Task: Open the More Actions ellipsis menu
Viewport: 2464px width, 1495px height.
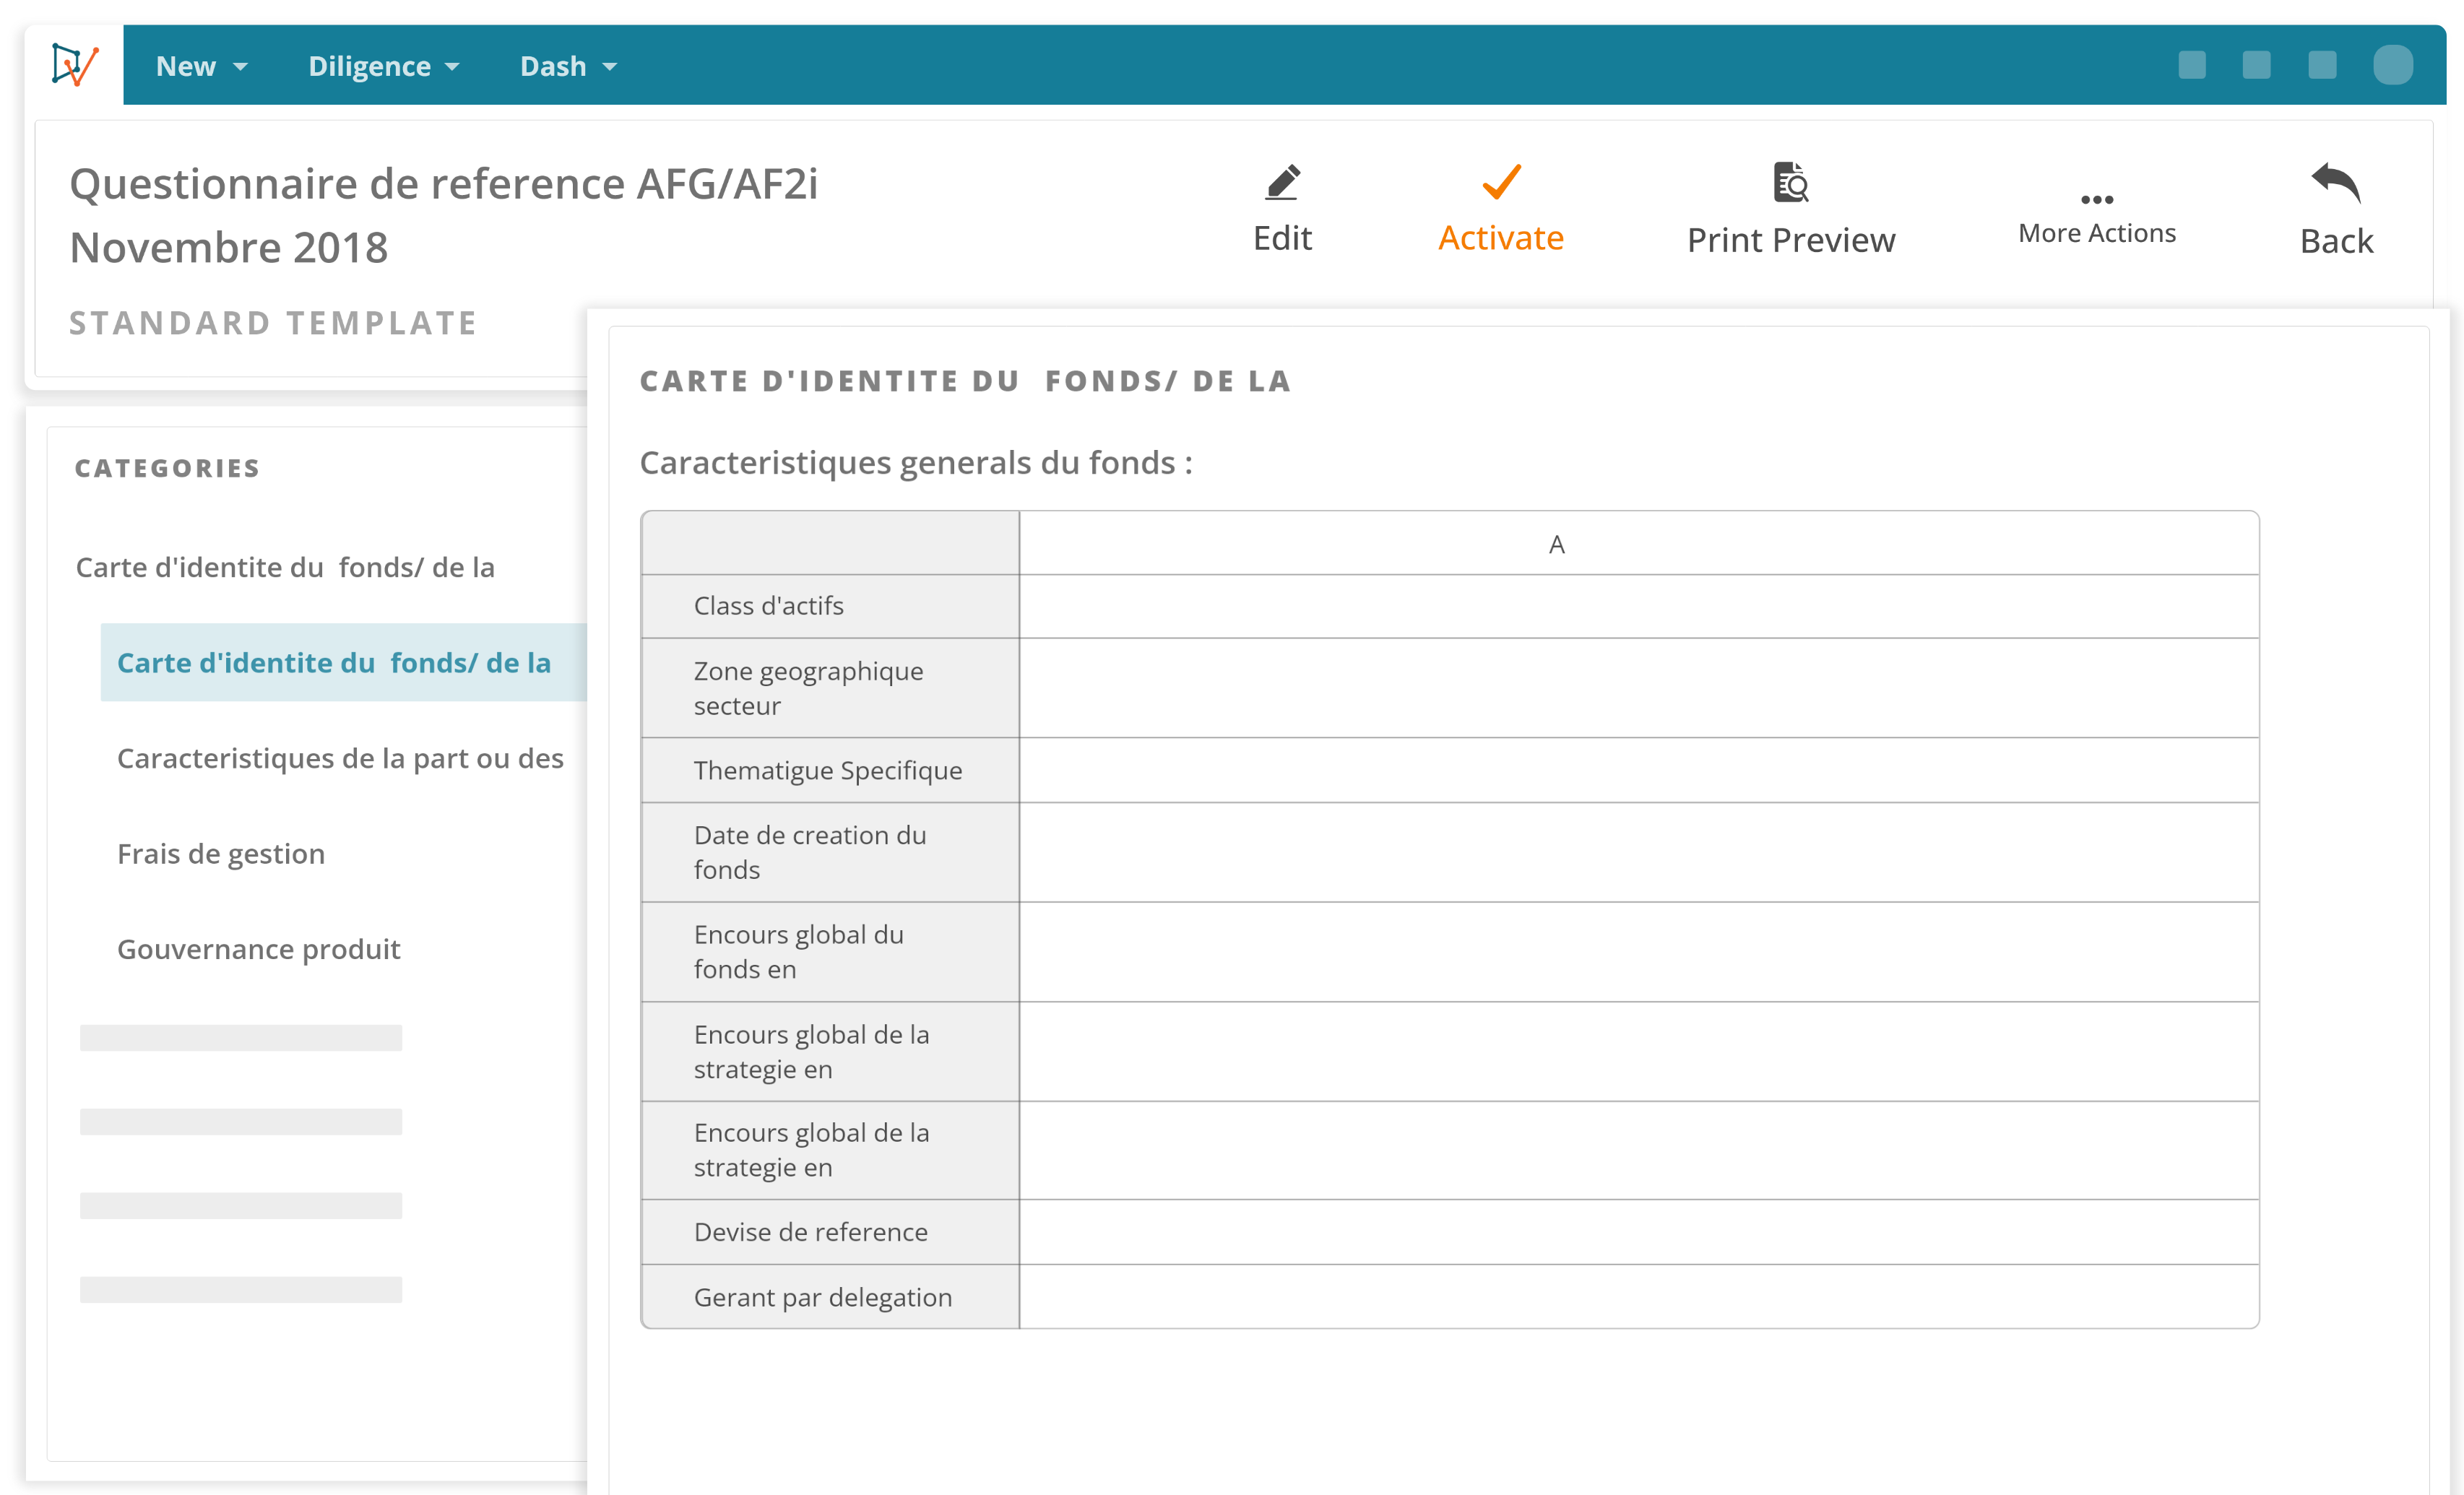Action: click(x=2096, y=200)
